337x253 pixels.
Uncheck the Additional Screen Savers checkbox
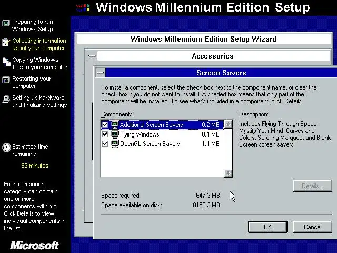point(105,125)
